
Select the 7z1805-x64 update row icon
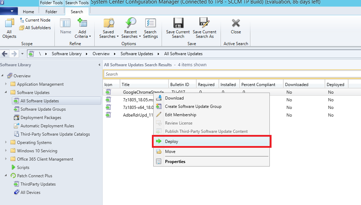pos(108,107)
